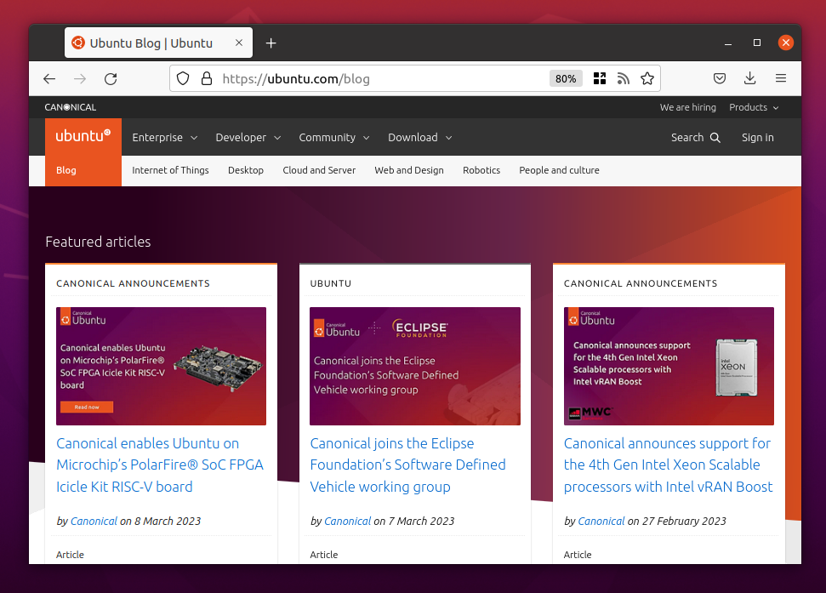Open Eclipse Software Defined Vehicle article headline
The image size is (826, 593).
407,465
